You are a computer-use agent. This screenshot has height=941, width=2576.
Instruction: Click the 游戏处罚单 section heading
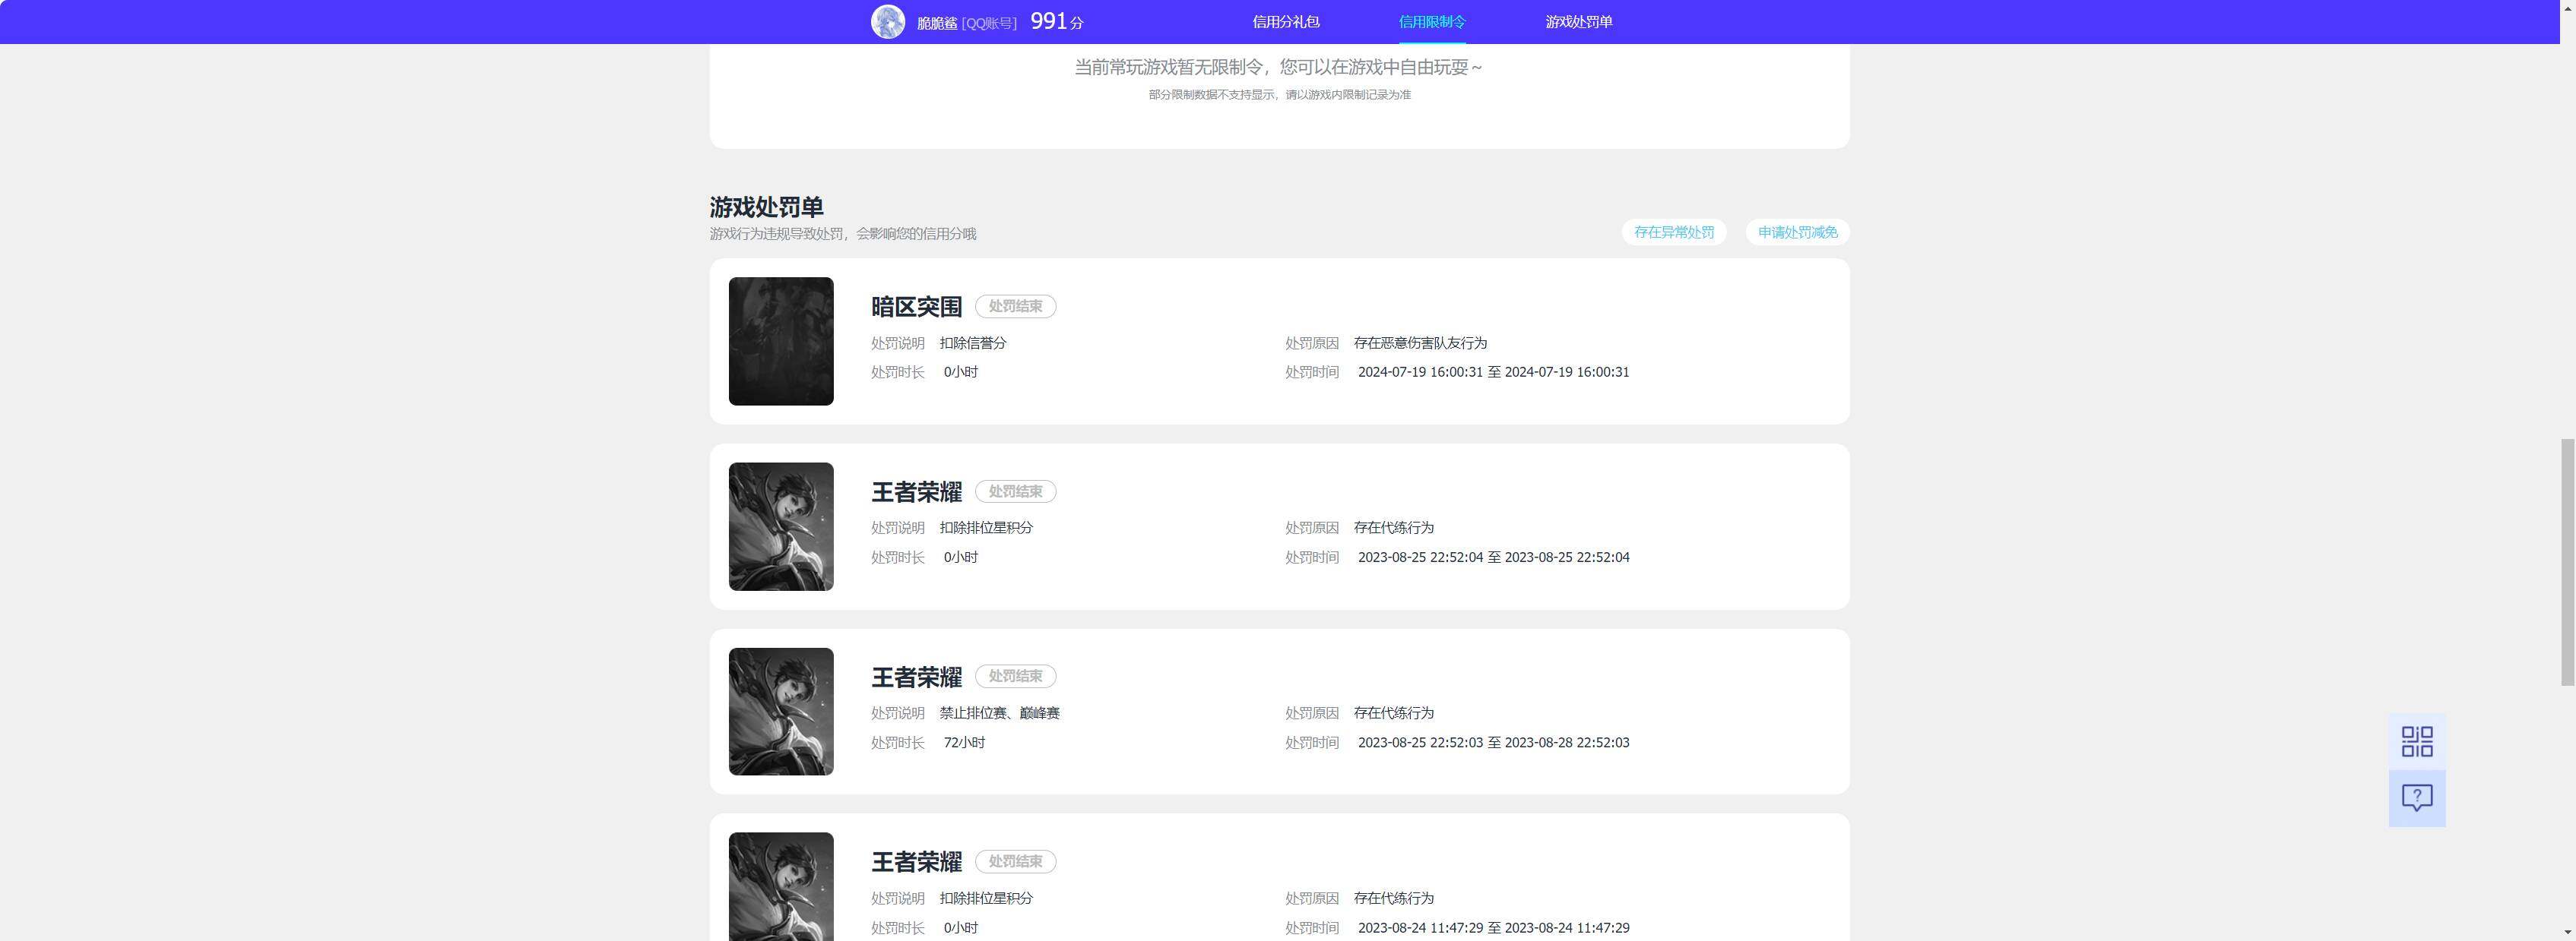click(x=767, y=207)
